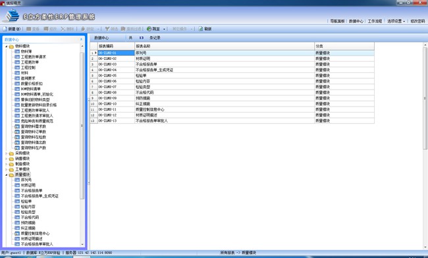Screen dimensions: 428x258
Task: Click the table icon beside BOM物料清单_初始化
Action: pos(17,94)
